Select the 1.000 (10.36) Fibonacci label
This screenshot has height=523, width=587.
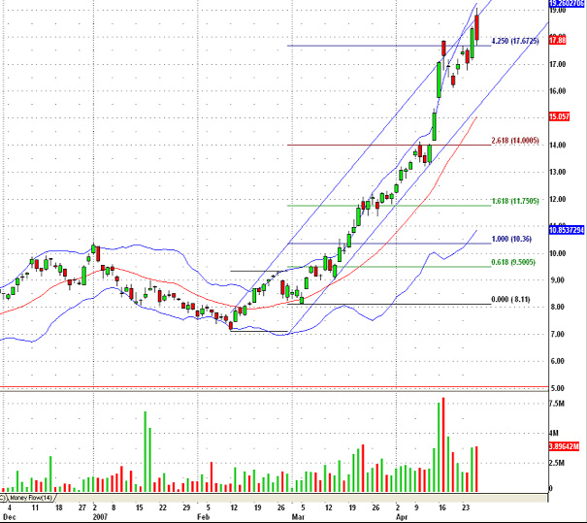coord(511,239)
